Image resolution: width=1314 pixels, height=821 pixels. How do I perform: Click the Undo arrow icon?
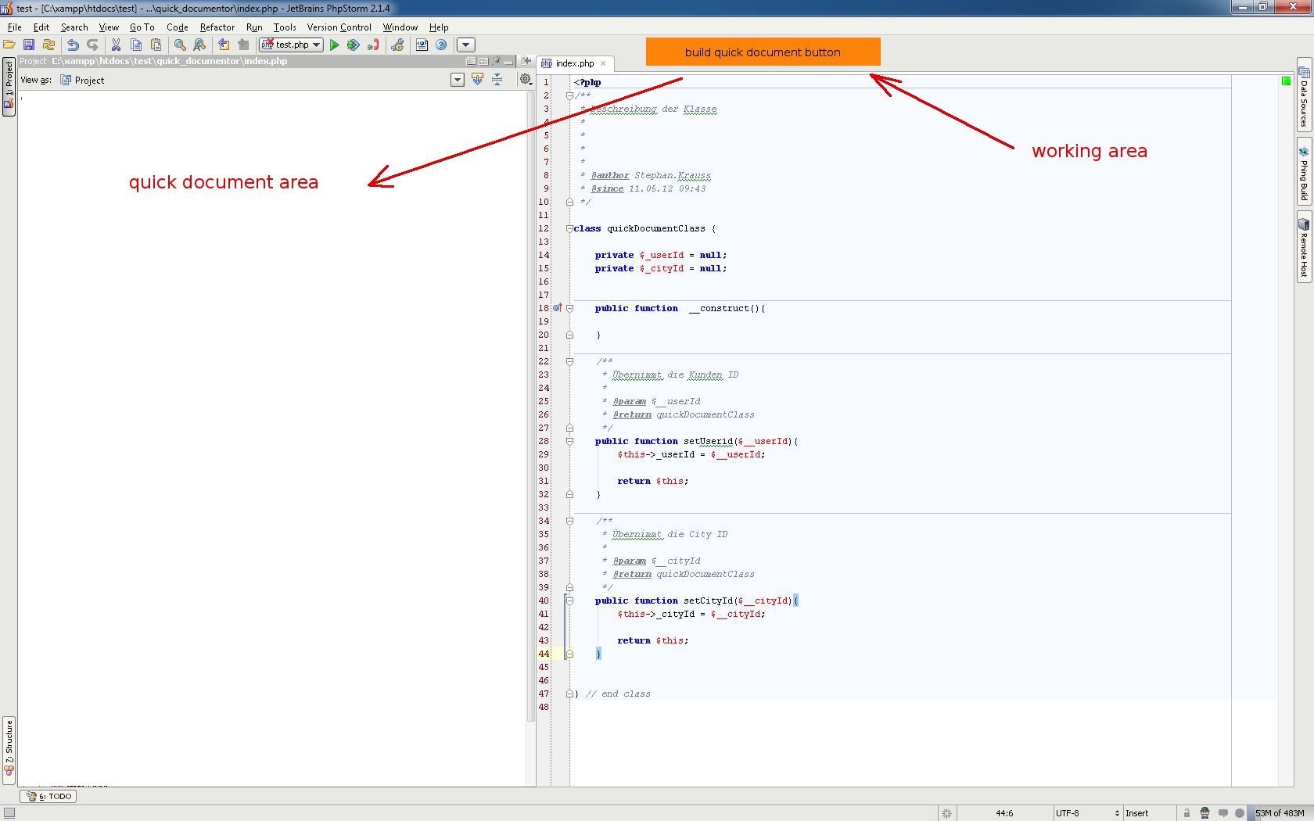click(x=73, y=45)
